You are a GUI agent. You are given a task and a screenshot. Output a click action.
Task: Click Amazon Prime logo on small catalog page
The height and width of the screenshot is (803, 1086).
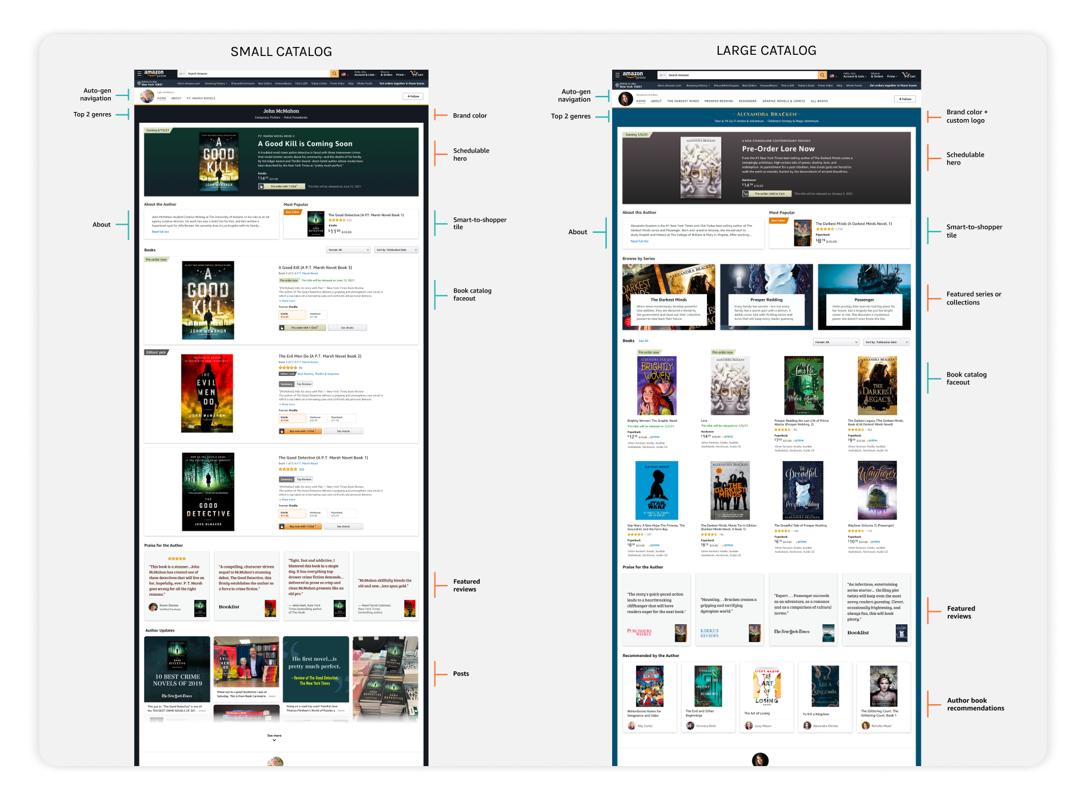154,74
